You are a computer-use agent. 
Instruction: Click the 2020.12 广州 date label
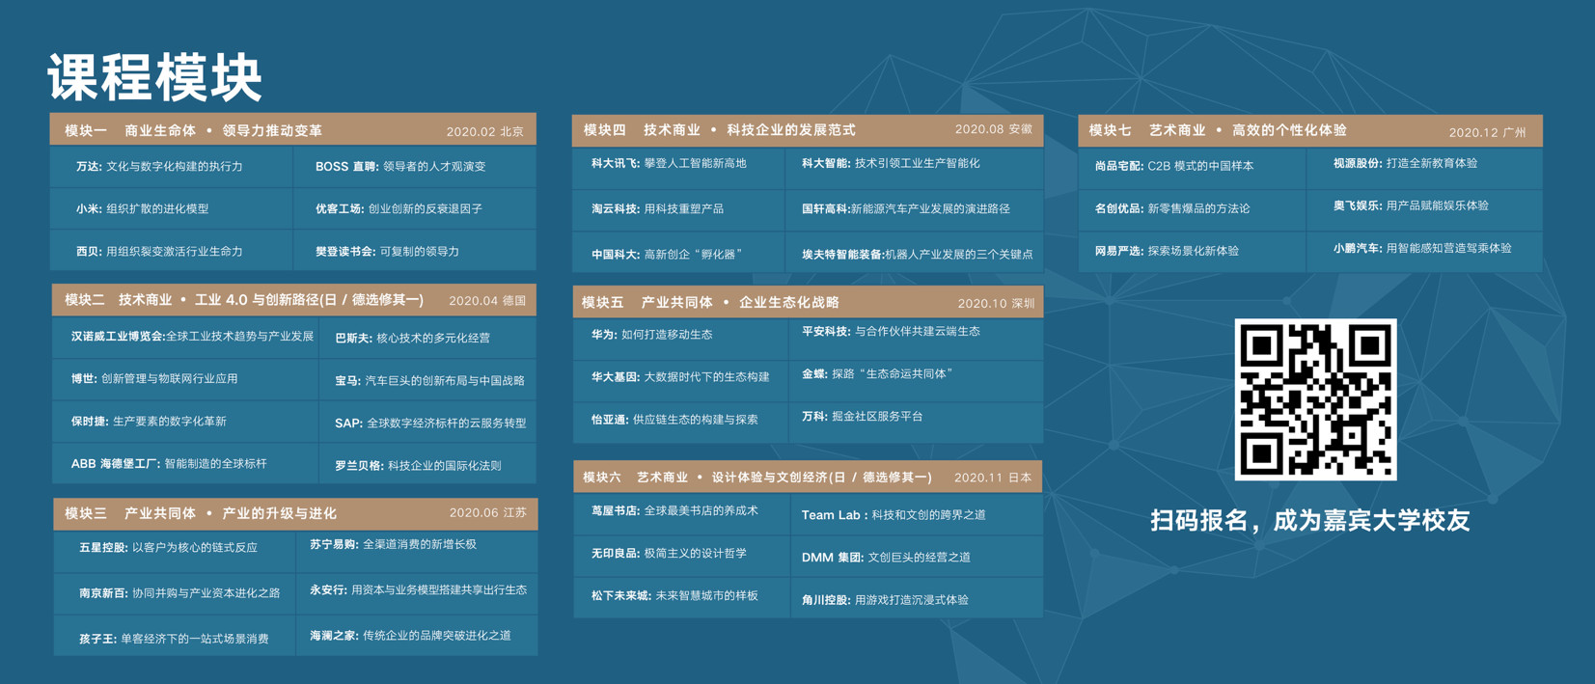coord(1487,133)
